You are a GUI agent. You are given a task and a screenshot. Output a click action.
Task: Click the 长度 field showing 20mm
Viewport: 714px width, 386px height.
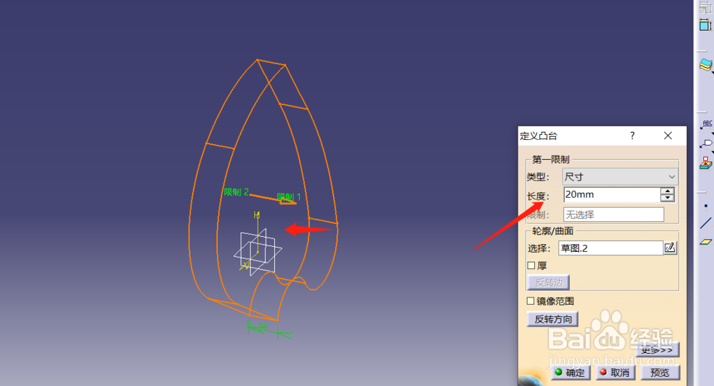[x=612, y=195]
